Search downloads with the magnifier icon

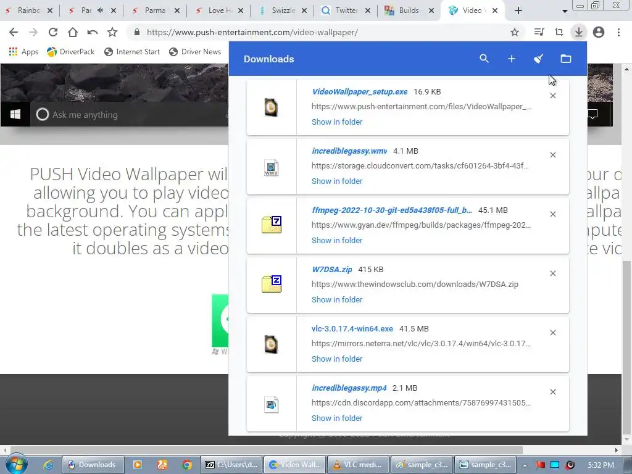pos(484,59)
